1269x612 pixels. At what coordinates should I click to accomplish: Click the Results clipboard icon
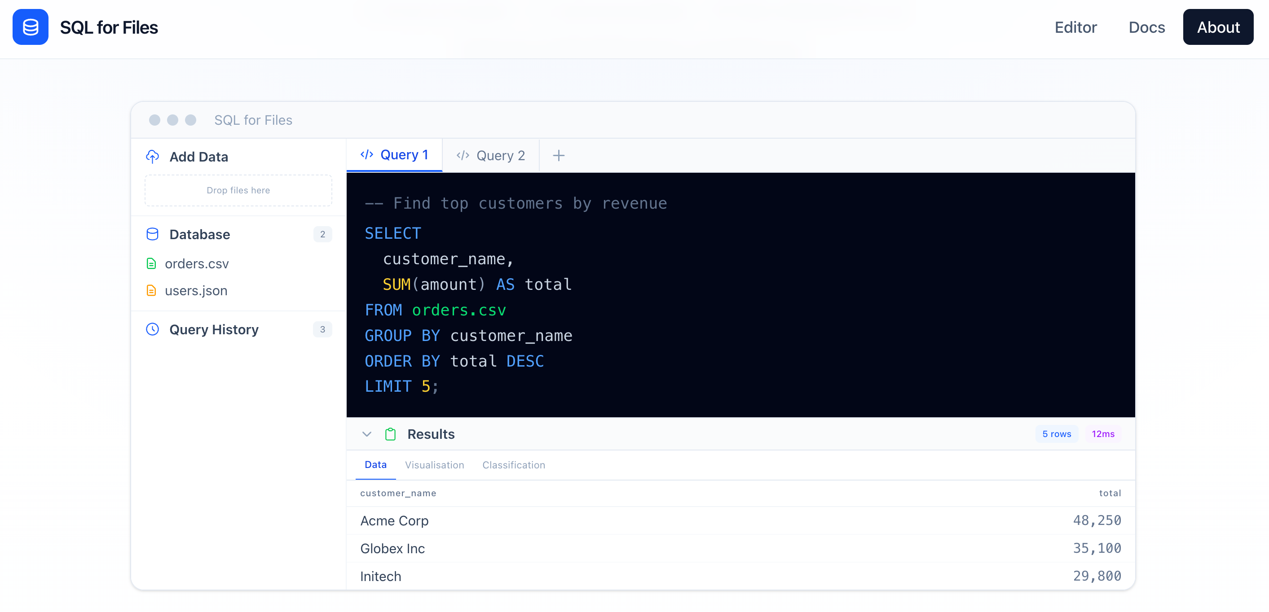(x=390, y=434)
